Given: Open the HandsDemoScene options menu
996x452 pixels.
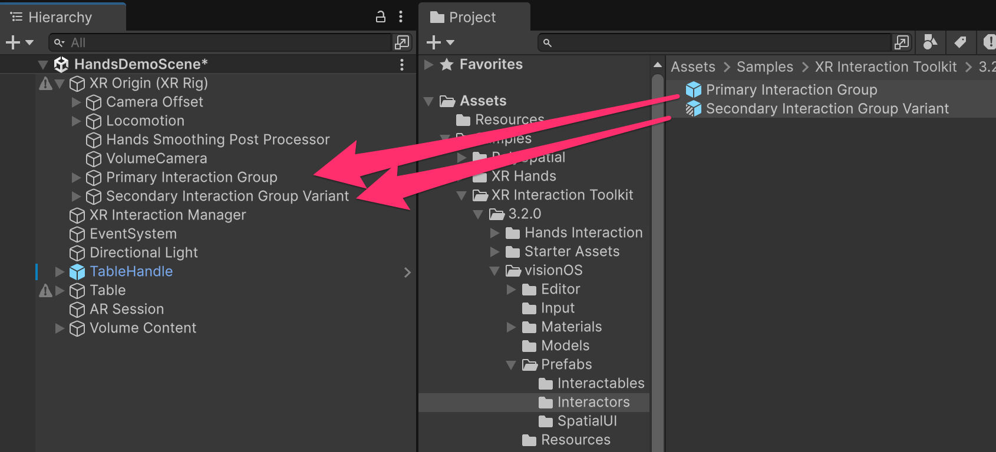Looking at the screenshot, I should coord(402,64).
